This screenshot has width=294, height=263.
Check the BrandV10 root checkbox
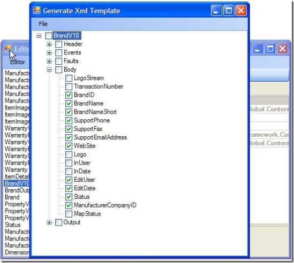[x=49, y=36]
